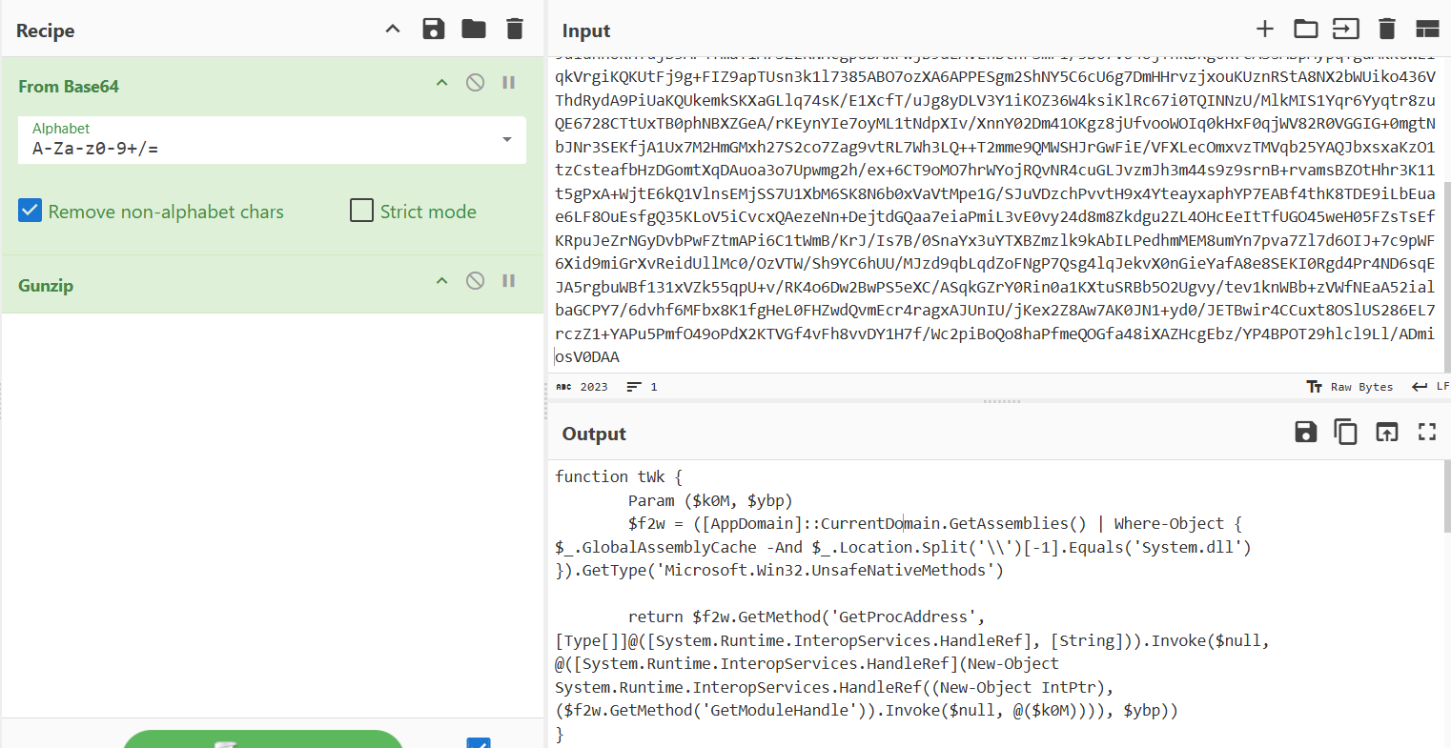Click the Input pane title
1451x748 pixels.
586,30
